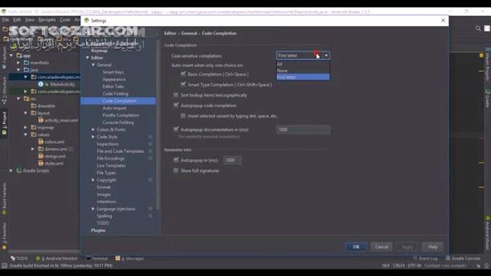Toggle Autopopup code completion checkbox
This screenshot has height=276, width=491.
click(176, 105)
